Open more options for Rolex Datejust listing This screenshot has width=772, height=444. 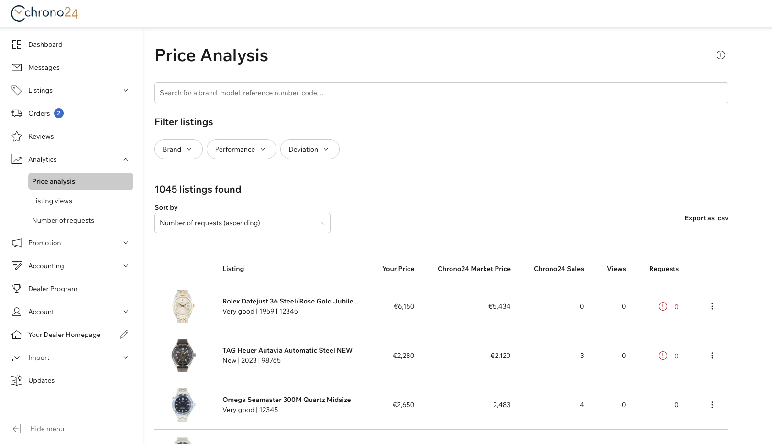click(712, 306)
